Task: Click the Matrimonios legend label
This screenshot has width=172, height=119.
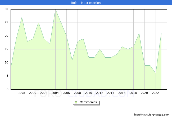Action: (x=88, y=102)
